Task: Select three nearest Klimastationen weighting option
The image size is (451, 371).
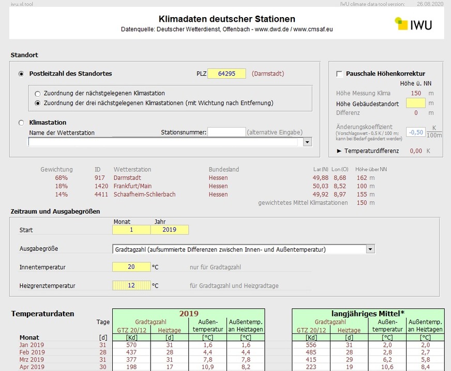Action: point(37,103)
